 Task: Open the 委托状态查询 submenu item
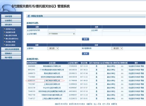pyautogui.click(x=10, y=45)
